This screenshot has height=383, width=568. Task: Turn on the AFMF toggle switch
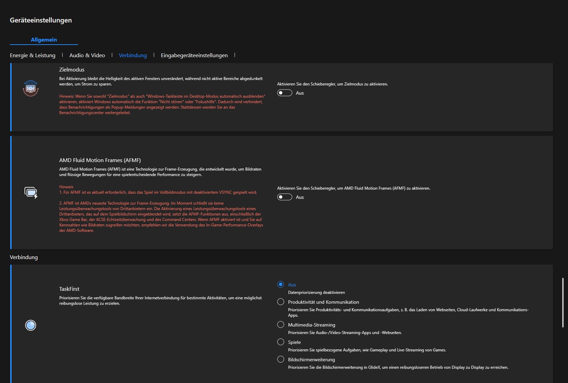point(285,197)
